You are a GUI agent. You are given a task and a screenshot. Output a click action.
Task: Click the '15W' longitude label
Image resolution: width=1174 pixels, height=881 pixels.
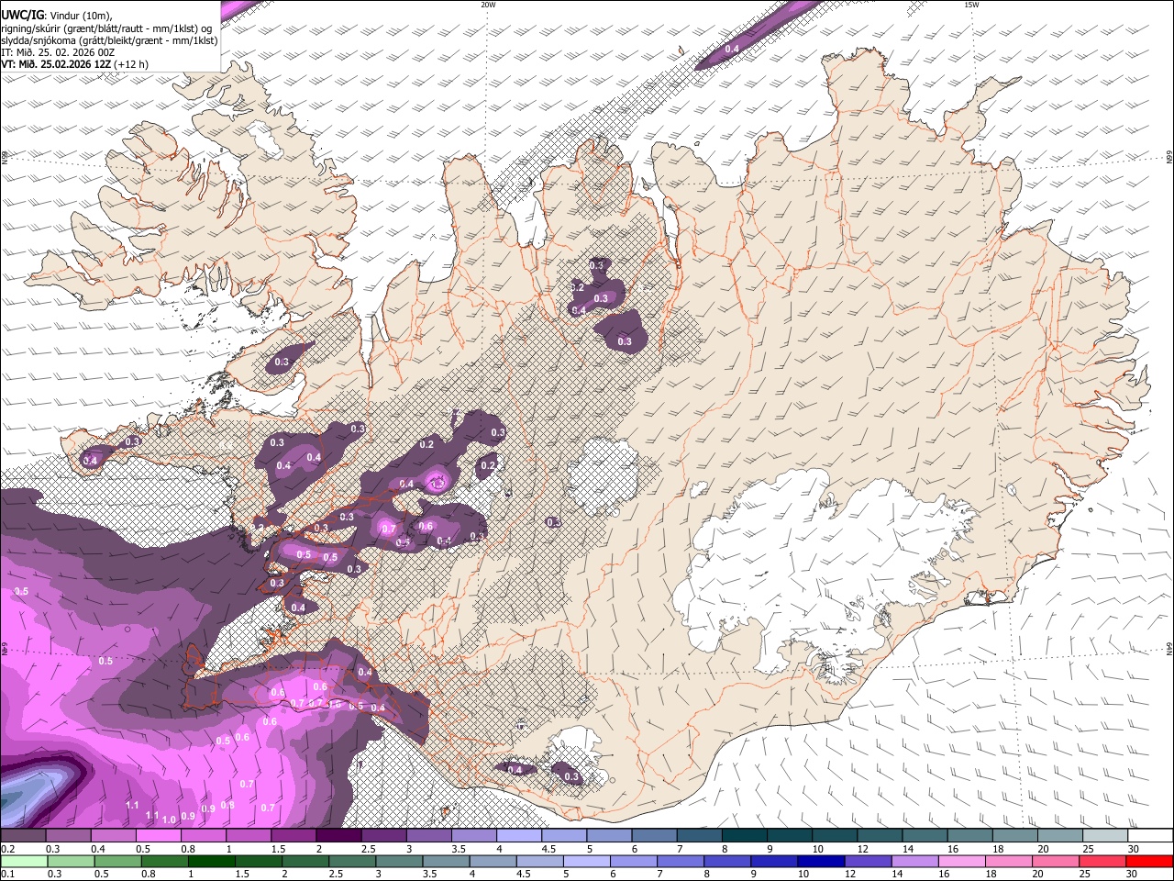click(971, 5)
